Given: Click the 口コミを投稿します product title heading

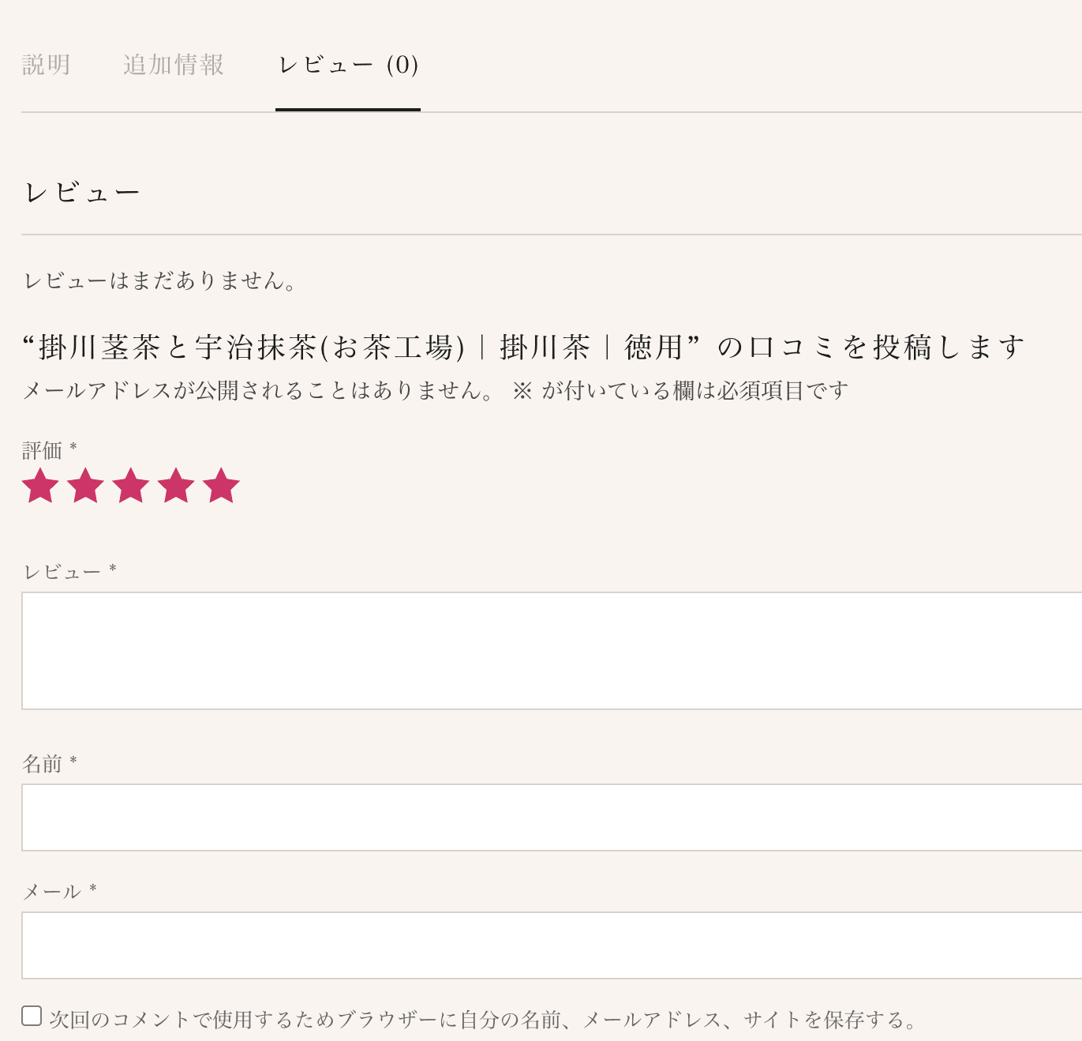Looking at the screenshot, I should pos(523,348).
